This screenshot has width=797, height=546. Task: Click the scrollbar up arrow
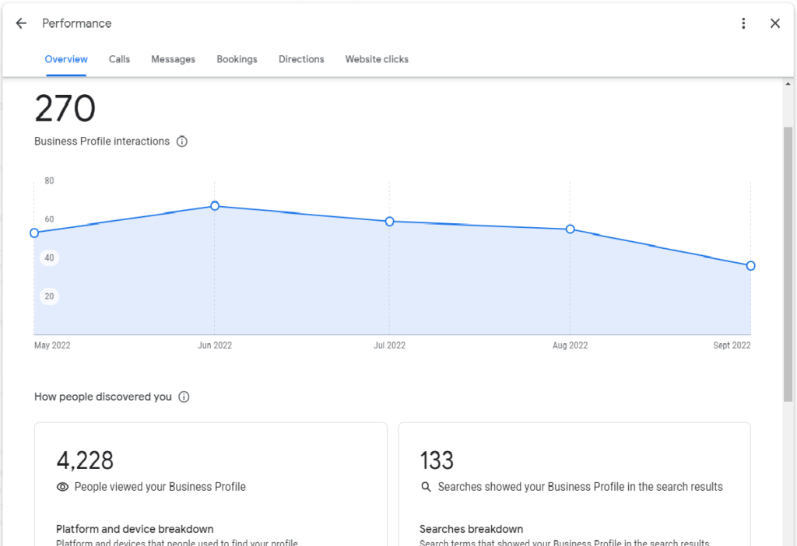[788, 84]
